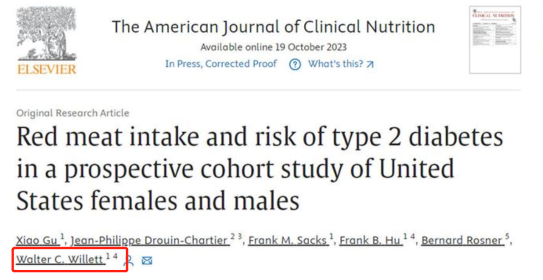Open the journal cover thumbnail
The image size is (543, 280).
(495, 40)
